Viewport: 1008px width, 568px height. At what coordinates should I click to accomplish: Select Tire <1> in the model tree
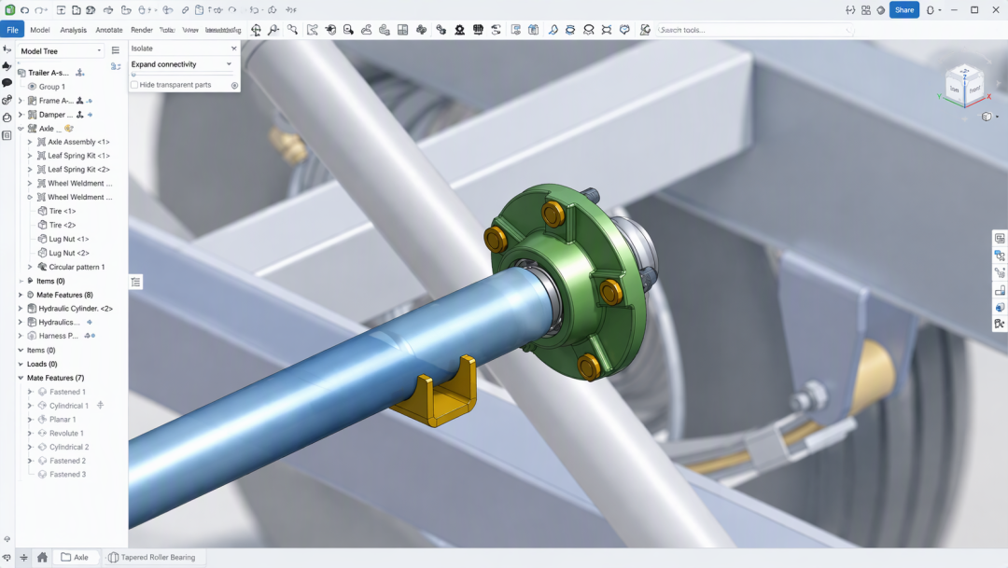coord(63,212)
